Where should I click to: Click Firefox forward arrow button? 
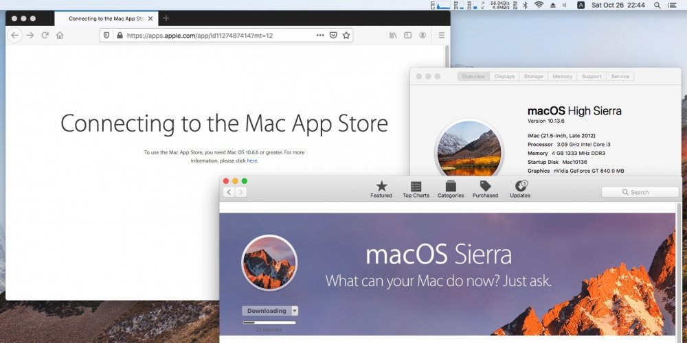click(30, 36)
